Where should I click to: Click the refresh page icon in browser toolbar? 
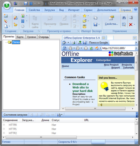coord(91,48)
